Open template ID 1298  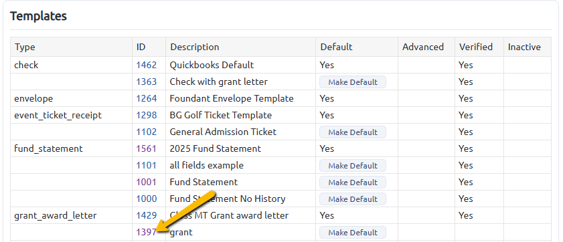coord(147,115)
